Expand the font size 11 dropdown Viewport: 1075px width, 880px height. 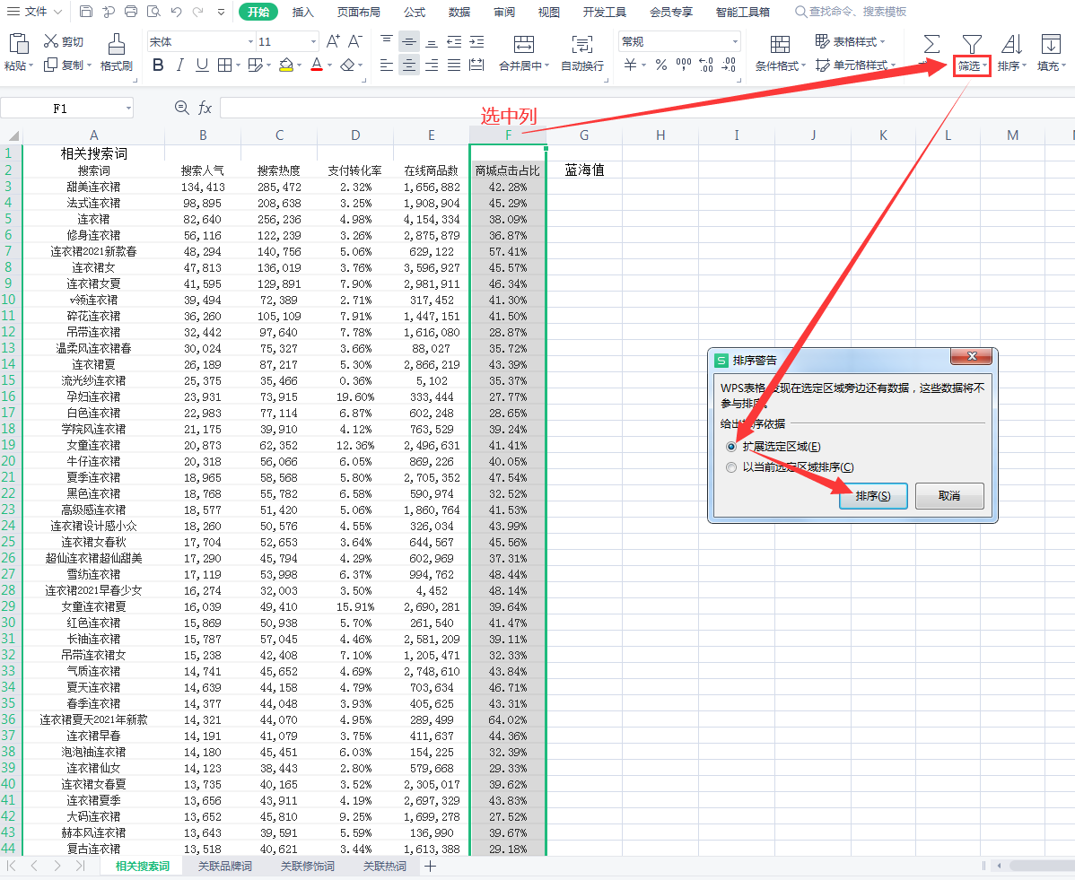tap(313, 41)
